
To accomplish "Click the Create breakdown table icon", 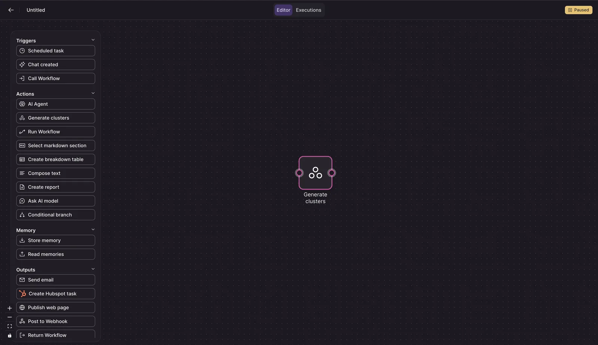I will [22, 159].
